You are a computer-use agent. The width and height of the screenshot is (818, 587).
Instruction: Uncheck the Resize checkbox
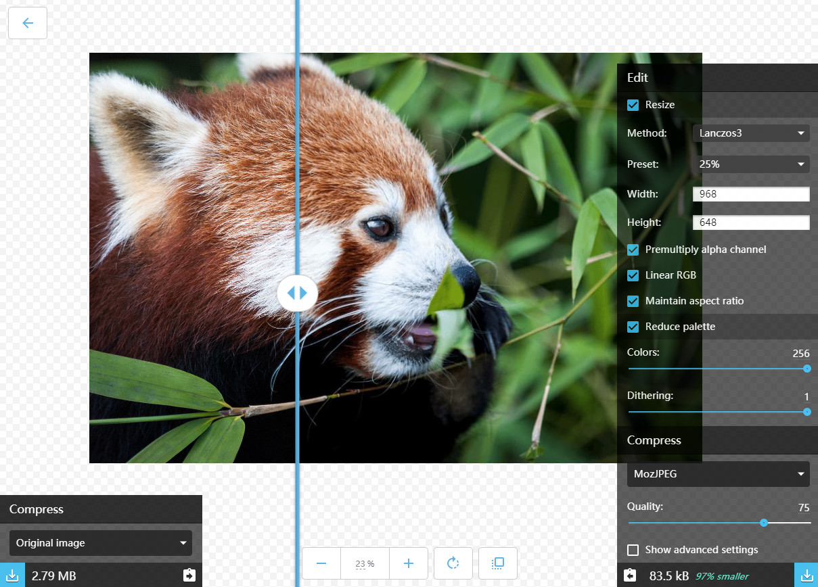pos(633,105)
